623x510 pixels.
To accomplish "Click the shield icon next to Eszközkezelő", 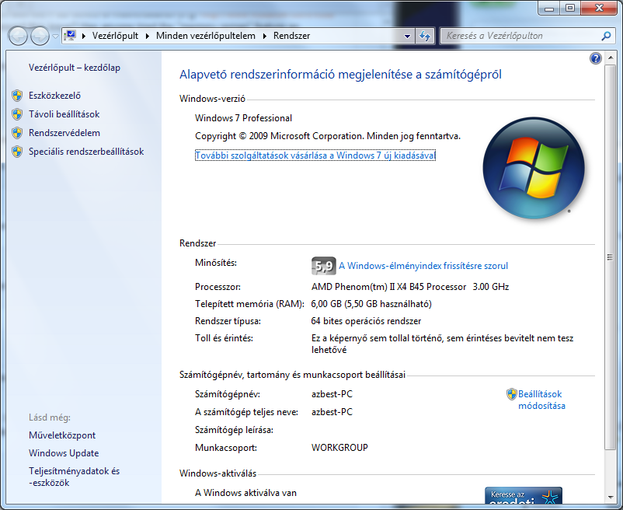I will click(17, 96).
